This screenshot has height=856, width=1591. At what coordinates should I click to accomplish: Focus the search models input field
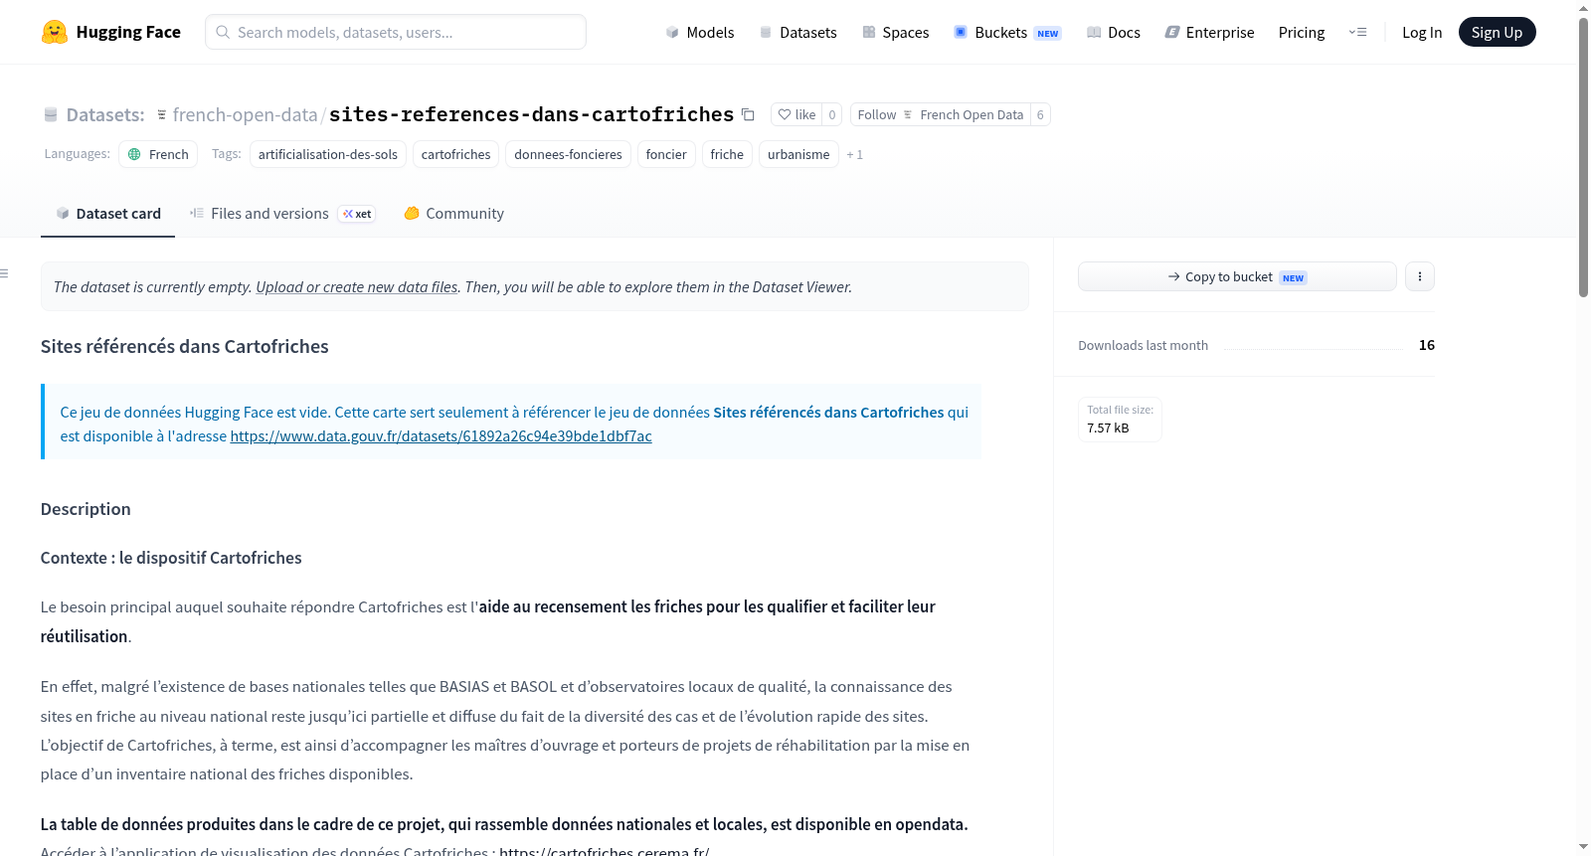(x=396, y=32)
